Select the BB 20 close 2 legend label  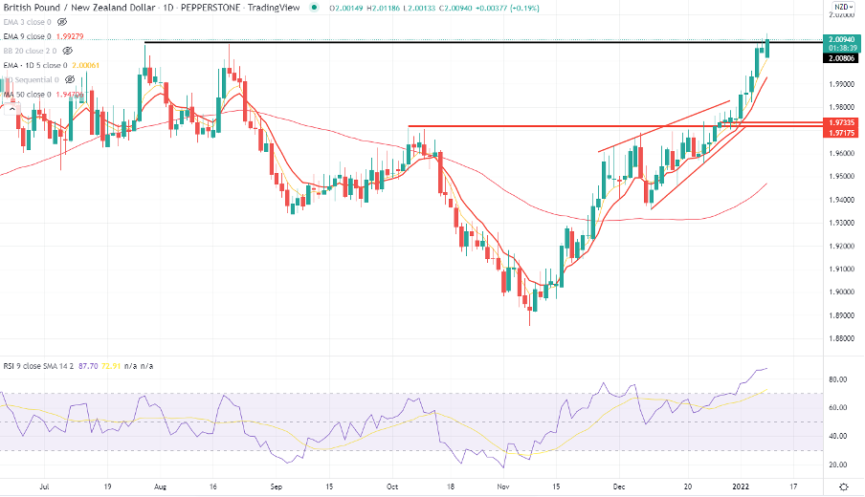point(30,51)
